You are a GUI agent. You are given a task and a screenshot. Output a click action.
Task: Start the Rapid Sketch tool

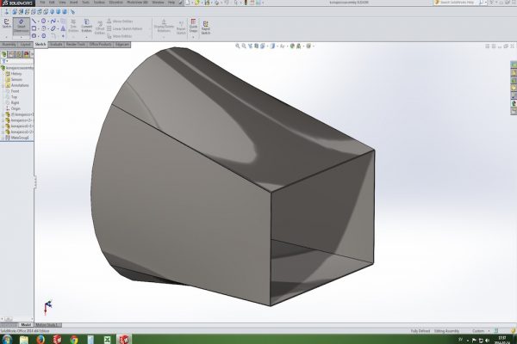(206, 26)
